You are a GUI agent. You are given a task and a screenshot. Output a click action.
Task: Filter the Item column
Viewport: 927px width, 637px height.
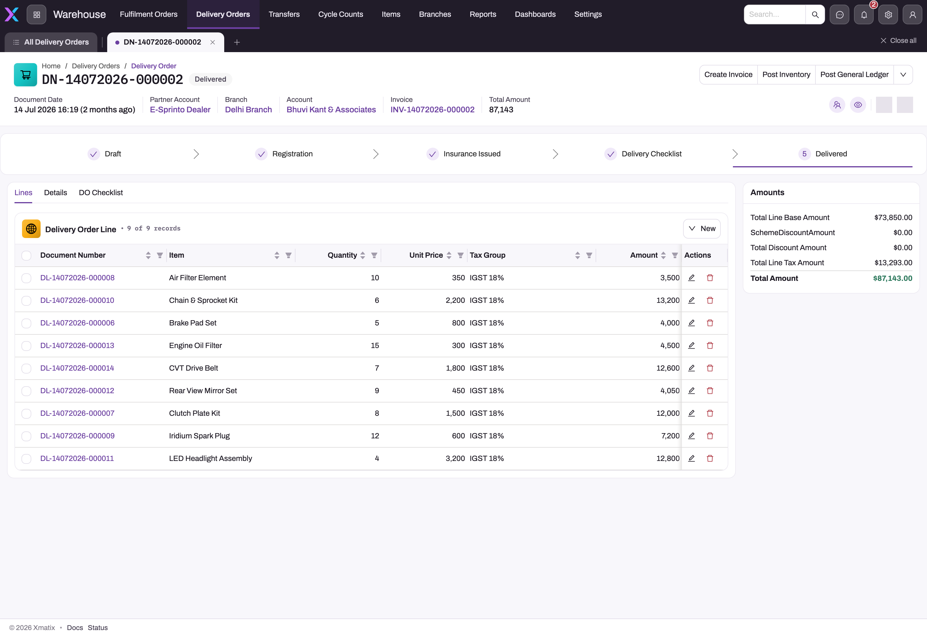(x=288, y=255)
